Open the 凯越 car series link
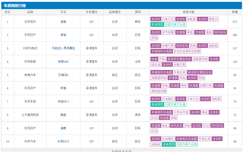The image size is (244, 152). pos(63,115)
